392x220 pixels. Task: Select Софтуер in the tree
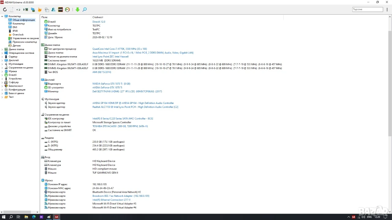click(x=13, y=82)
